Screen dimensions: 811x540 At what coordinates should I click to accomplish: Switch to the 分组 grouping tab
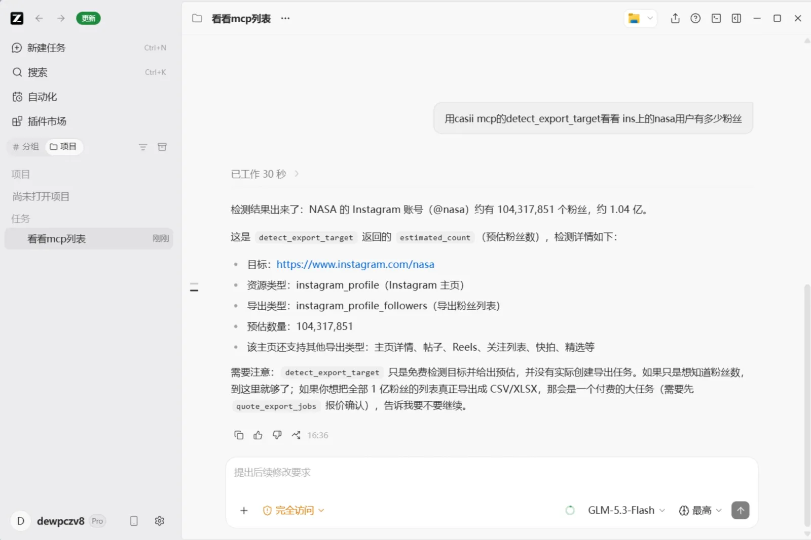pos(26,147)
